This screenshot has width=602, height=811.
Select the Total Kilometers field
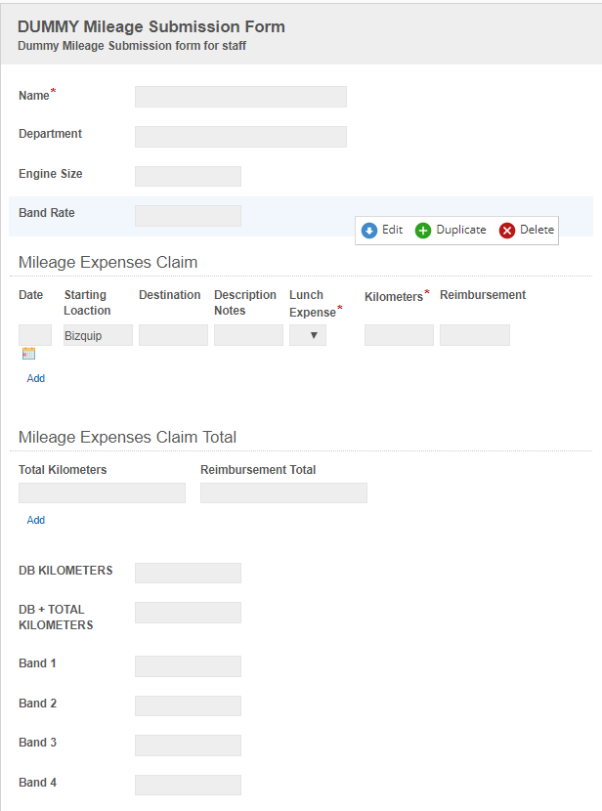[x=102, y=492]
